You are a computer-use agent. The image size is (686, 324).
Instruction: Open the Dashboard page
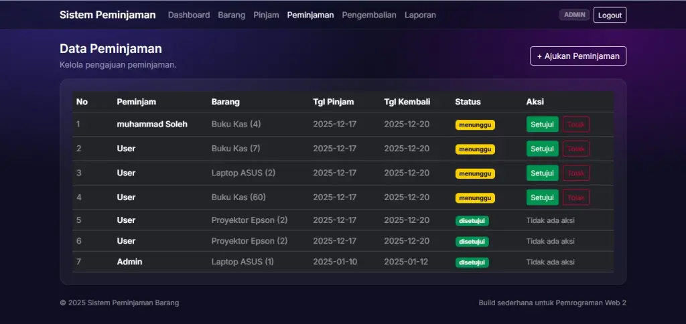pos(189,15)
